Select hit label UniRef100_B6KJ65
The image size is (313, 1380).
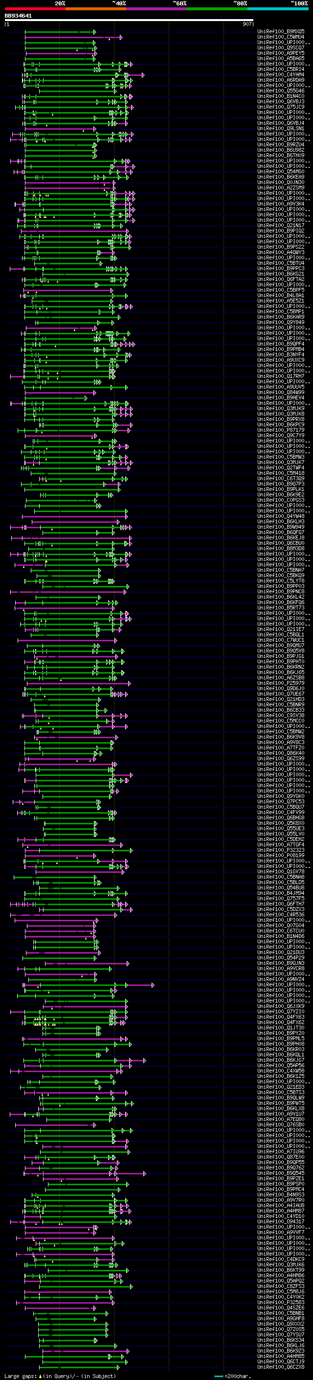click(281, 672)
